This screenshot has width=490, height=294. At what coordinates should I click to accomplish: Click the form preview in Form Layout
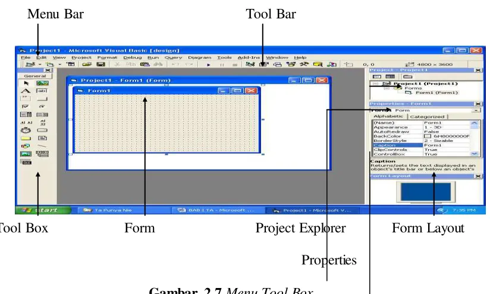[426, 192]
